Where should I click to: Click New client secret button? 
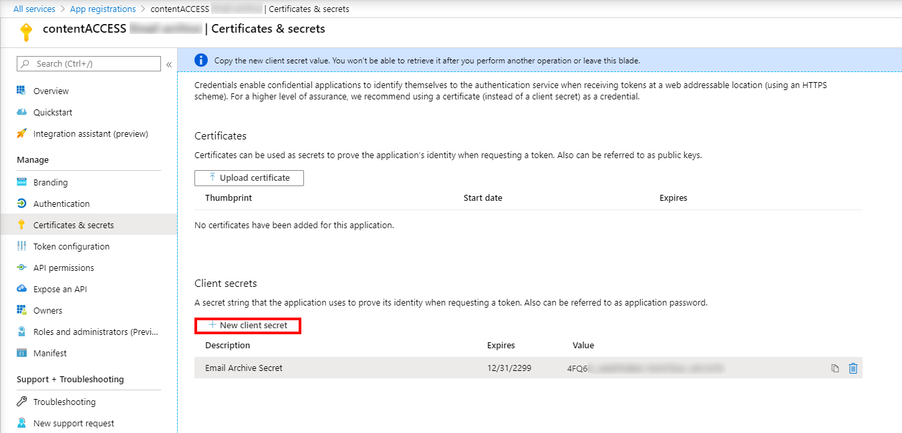(x=248, y=326)
